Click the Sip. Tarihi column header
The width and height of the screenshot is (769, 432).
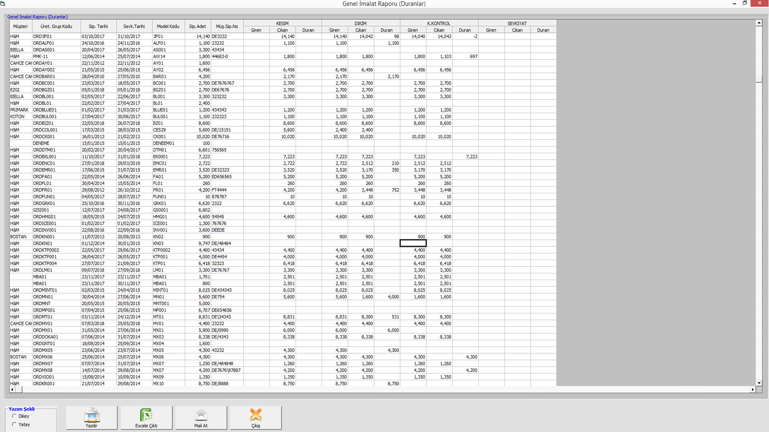tap(98, 26)
